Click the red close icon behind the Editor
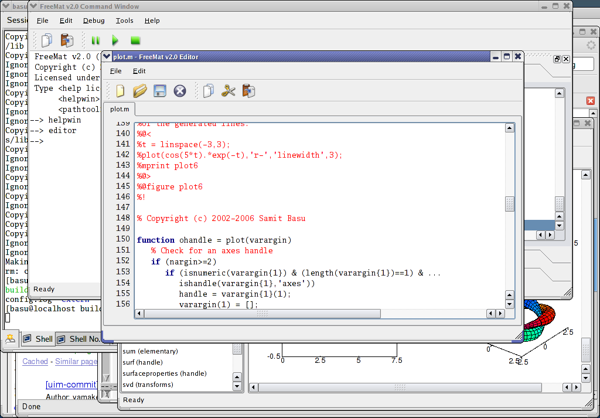The height and width of the screenshot is (418, 600). point(591,101)
